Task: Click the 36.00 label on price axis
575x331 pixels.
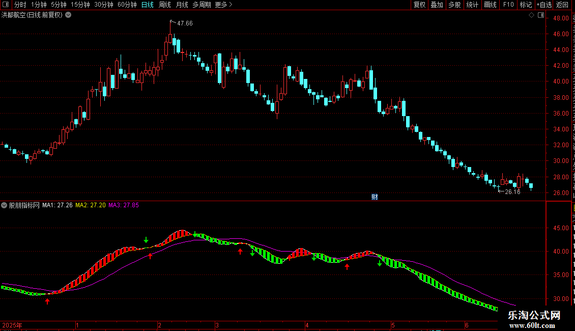Action: click(x=561, y=114)
